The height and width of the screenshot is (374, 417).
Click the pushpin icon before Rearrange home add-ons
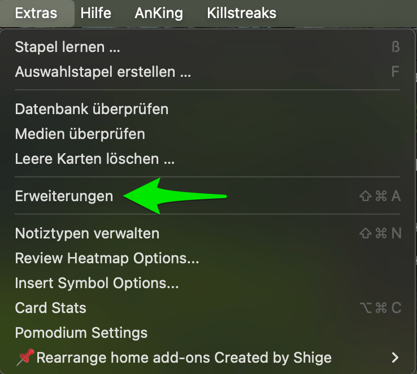click(x=24, y=358)
